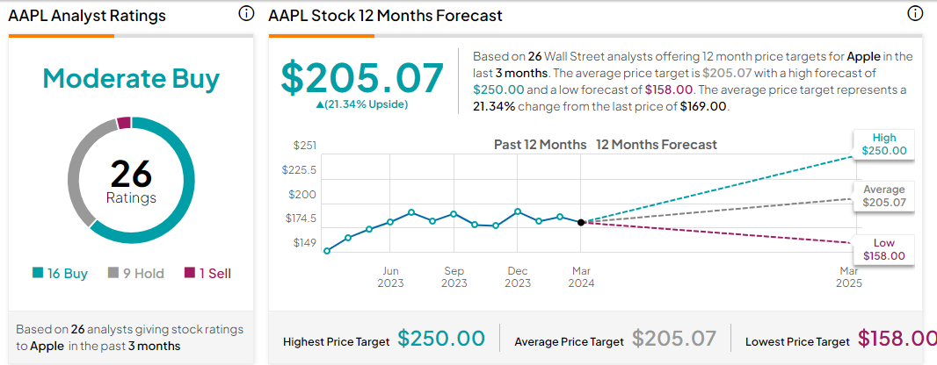The image size is (937, 365).
Task: Click the gray Hold legend square
Action: [x=113, y=274]
